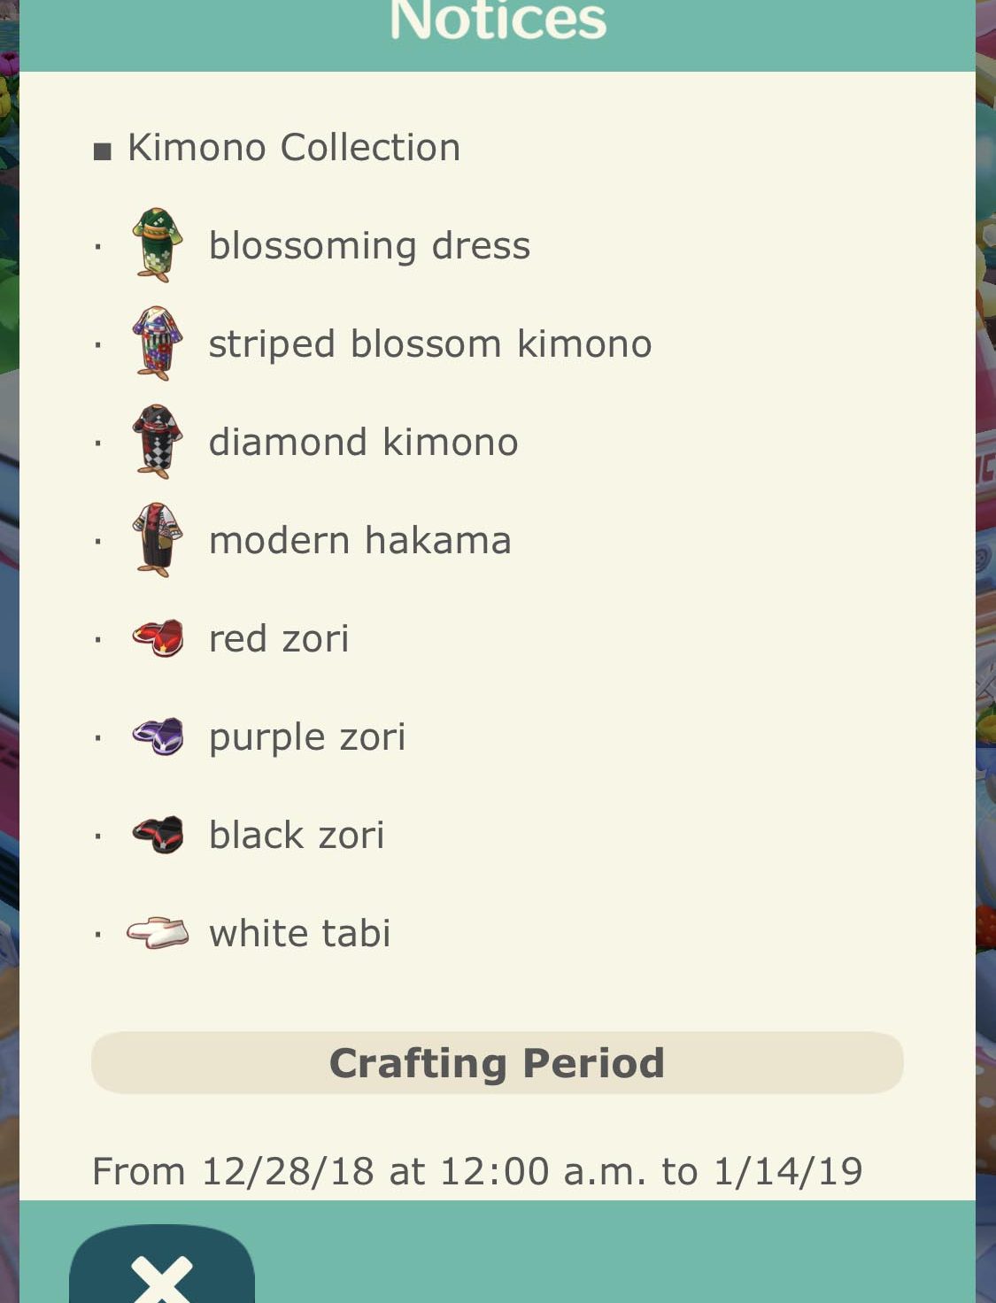
Task: Select the red zori icon
Action: [x=158, y=638]
